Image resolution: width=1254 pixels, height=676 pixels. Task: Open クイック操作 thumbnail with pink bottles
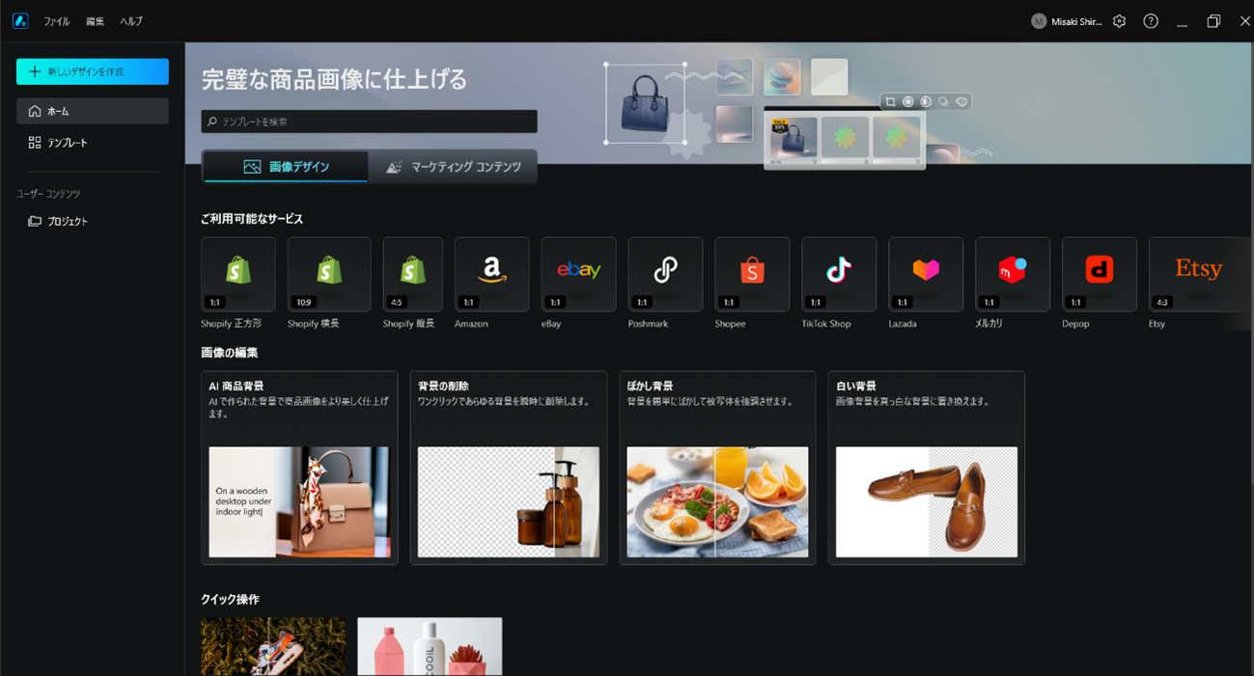click(x=430, y=646)
